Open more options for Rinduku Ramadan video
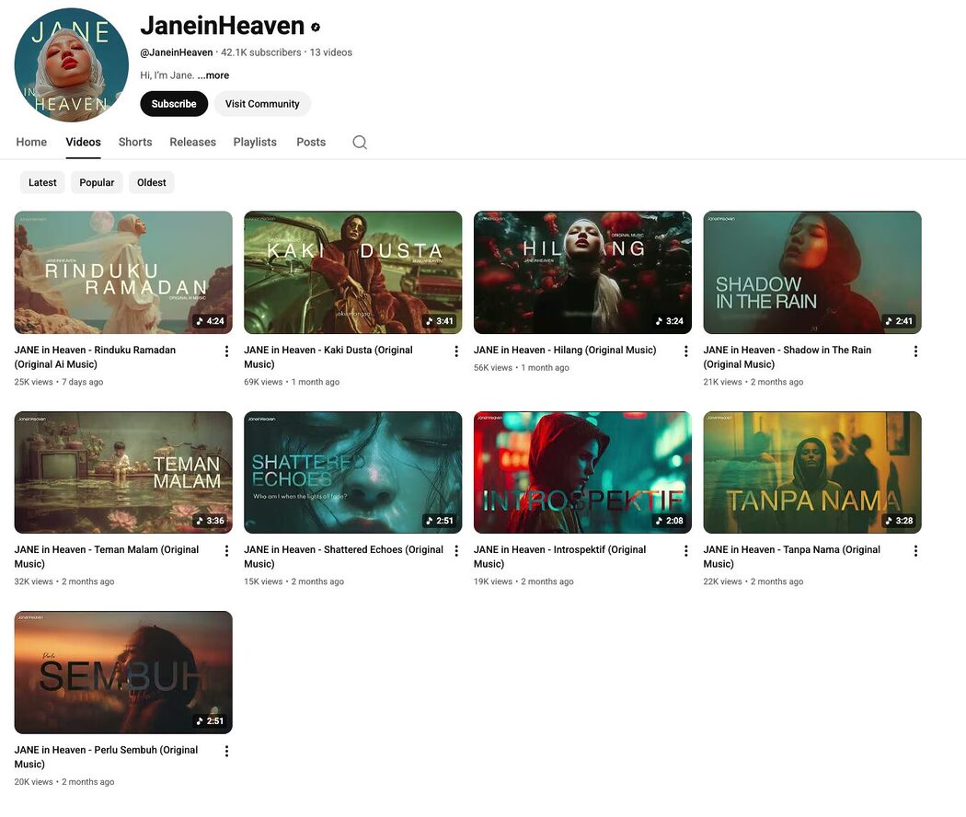 226,351
